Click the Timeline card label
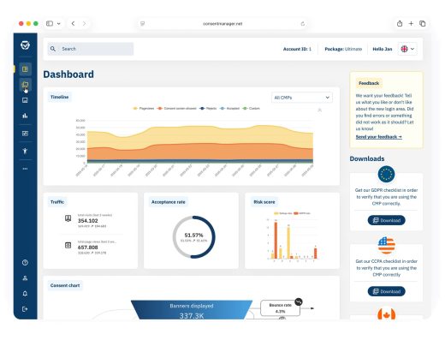The height and width of the screenshot is (340, 445). [x=59, y=97]
